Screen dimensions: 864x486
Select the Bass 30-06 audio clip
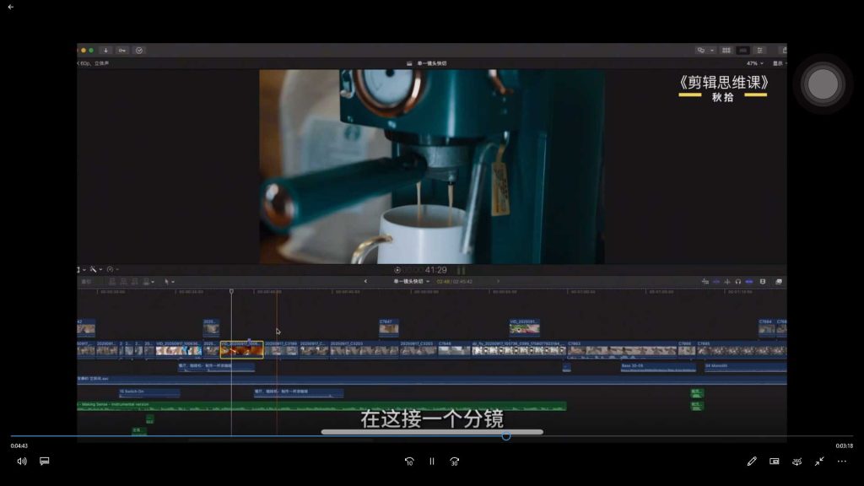coord(658,367)
